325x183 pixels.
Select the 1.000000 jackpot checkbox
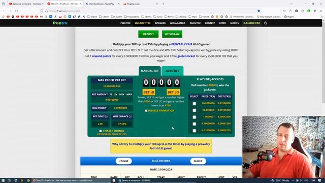tap(194, 117)
